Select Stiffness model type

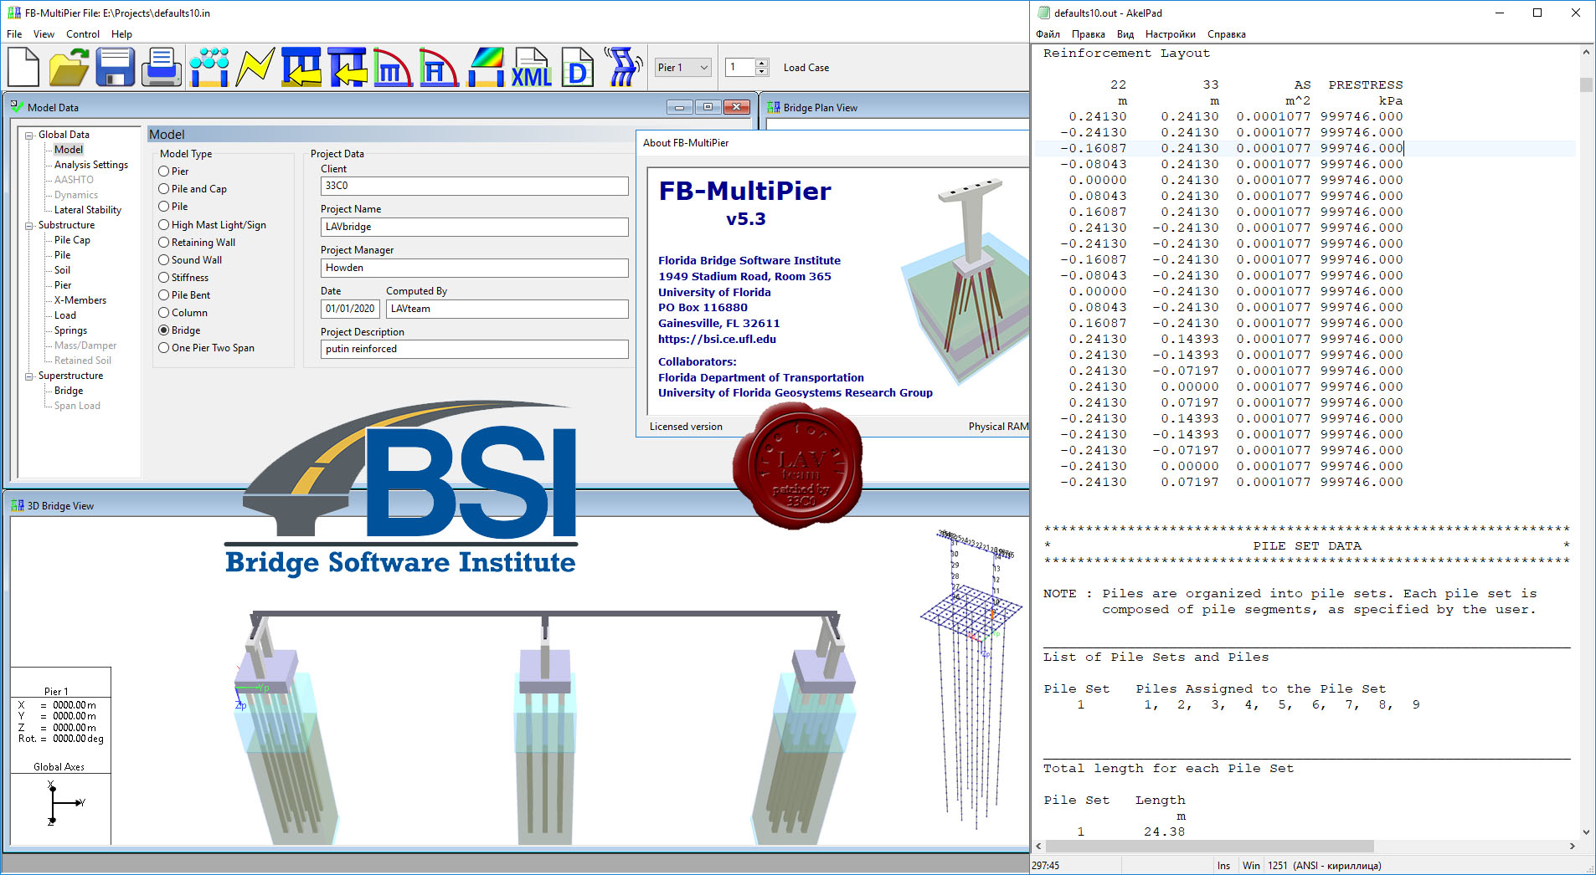pyautogui.click(x=164, y=278)
